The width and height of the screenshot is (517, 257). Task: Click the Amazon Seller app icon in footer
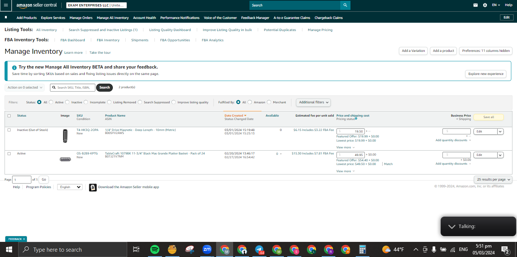[x=93, y=187]
